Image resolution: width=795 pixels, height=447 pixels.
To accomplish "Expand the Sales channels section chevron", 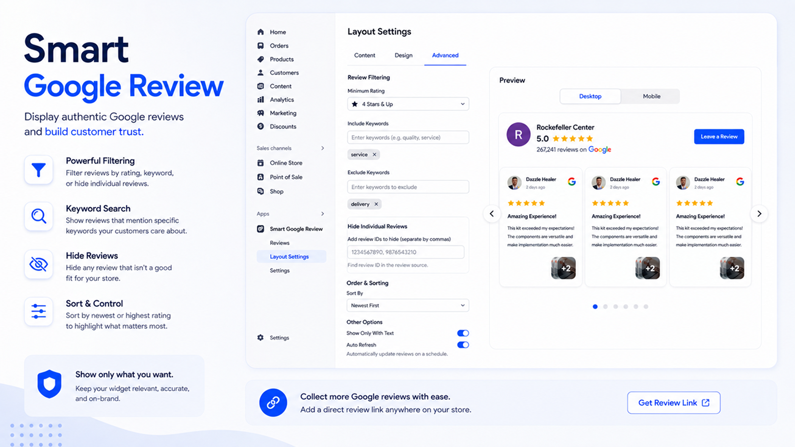I will coord(322,148).
